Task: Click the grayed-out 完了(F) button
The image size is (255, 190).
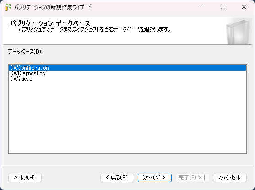Action: pyautogui.click(x=192, y=178)
